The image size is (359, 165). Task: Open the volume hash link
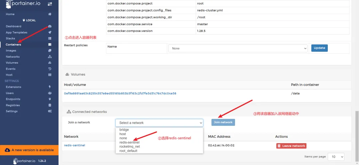[x=120, y=94]
